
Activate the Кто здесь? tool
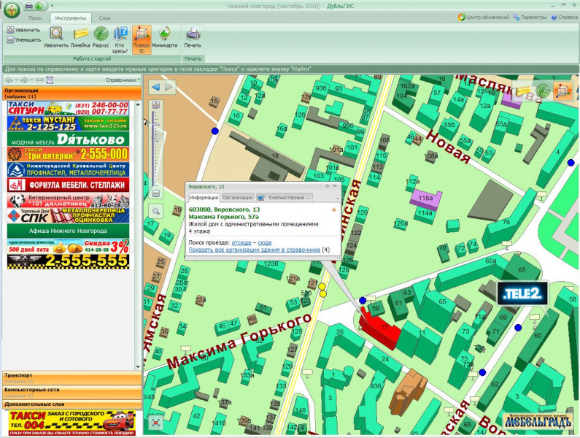tap(120, 39)
